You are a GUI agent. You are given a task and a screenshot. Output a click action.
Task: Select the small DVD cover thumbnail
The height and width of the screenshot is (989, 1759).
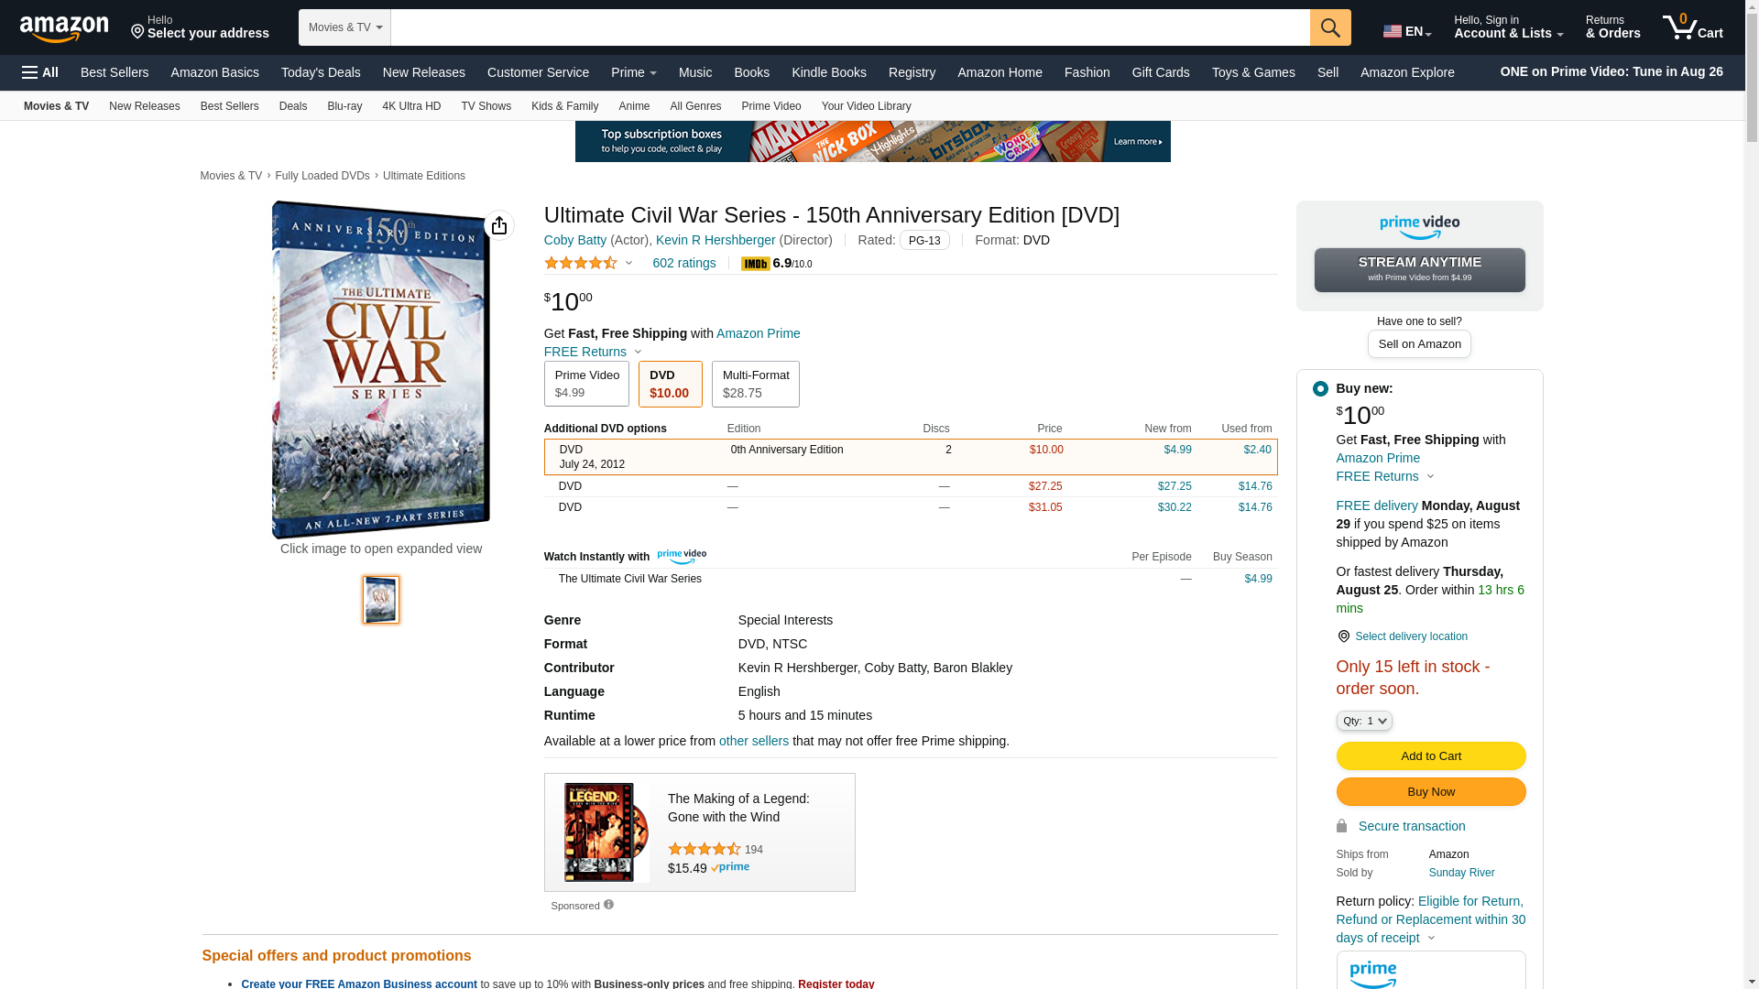click(x=381, y=600)
